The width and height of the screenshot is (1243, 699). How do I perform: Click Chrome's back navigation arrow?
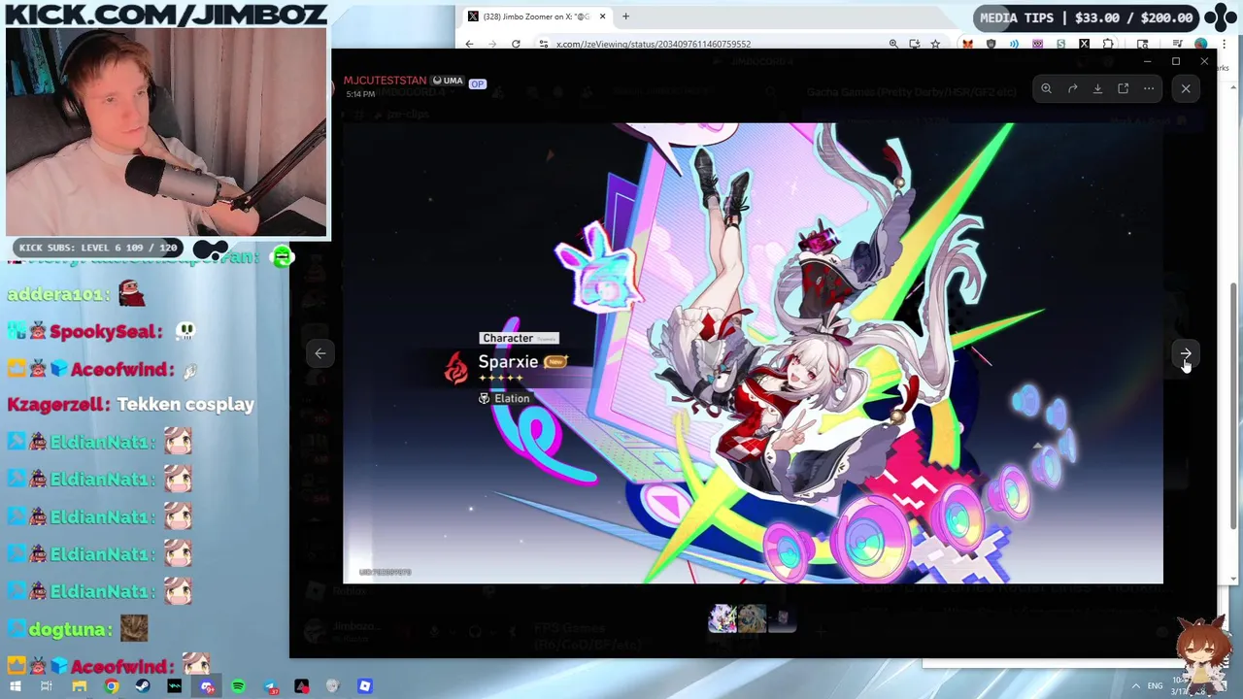coord(470,44)
